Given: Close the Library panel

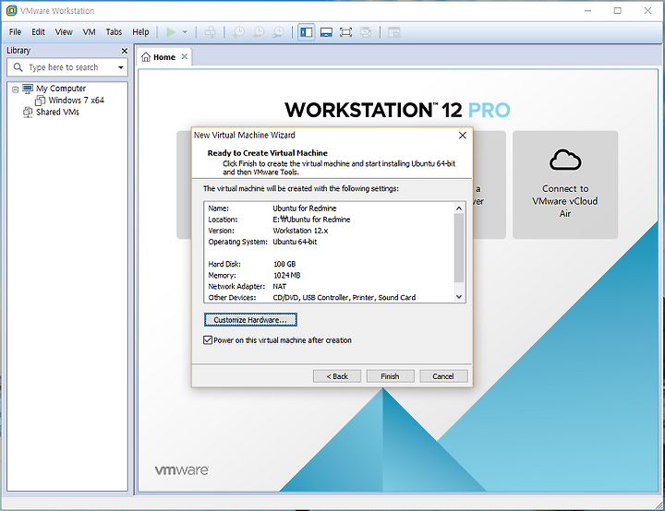Looking at the screenshot, I should point(125,51).
